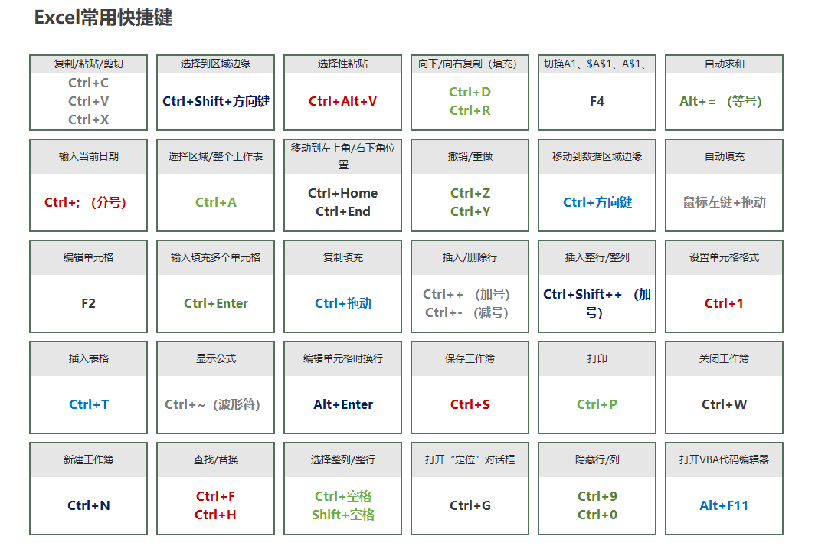Select the green 'Ctrl+R' text
The height and width of the screenshot is (559, 828).
(470, 110)
